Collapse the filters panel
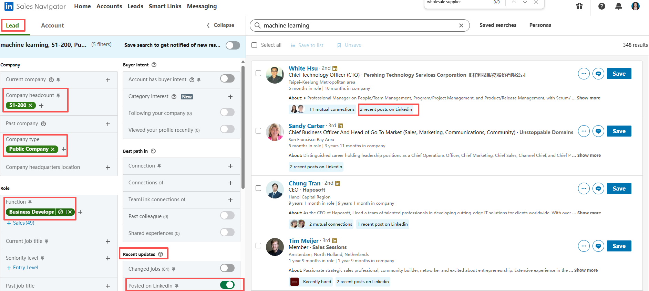 click(x=220, y=25)
